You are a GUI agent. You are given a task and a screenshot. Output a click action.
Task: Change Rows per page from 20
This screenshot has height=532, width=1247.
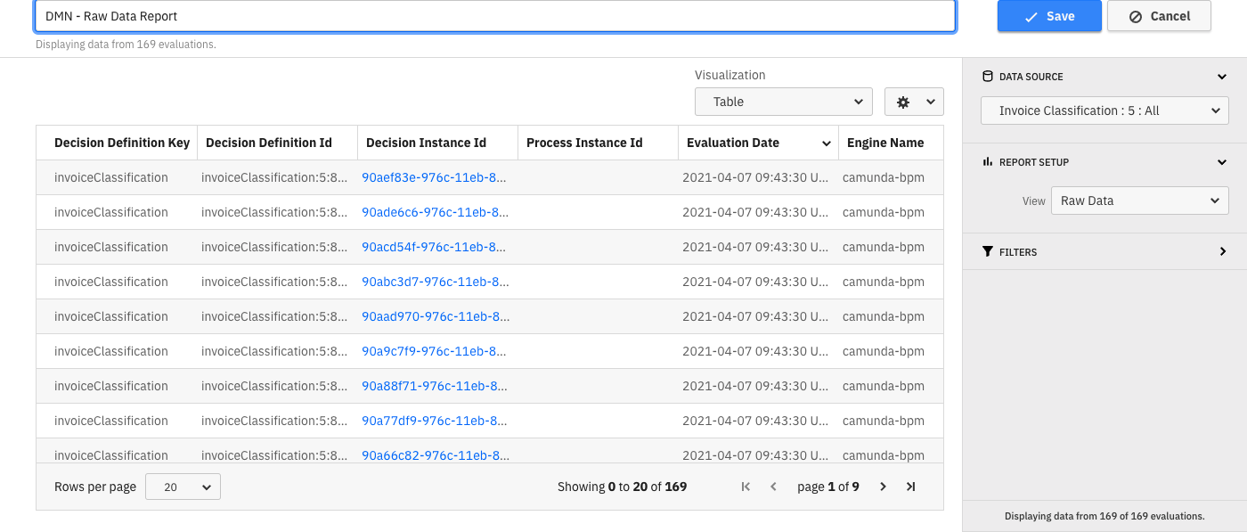pyautogui.click(x=183, y=487)
